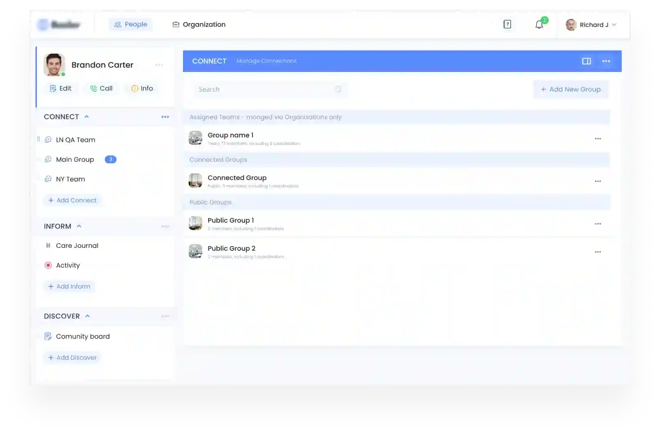Click Richard J's avatar photo
This screenshot has width=660, height=435.
coord(571,25)
